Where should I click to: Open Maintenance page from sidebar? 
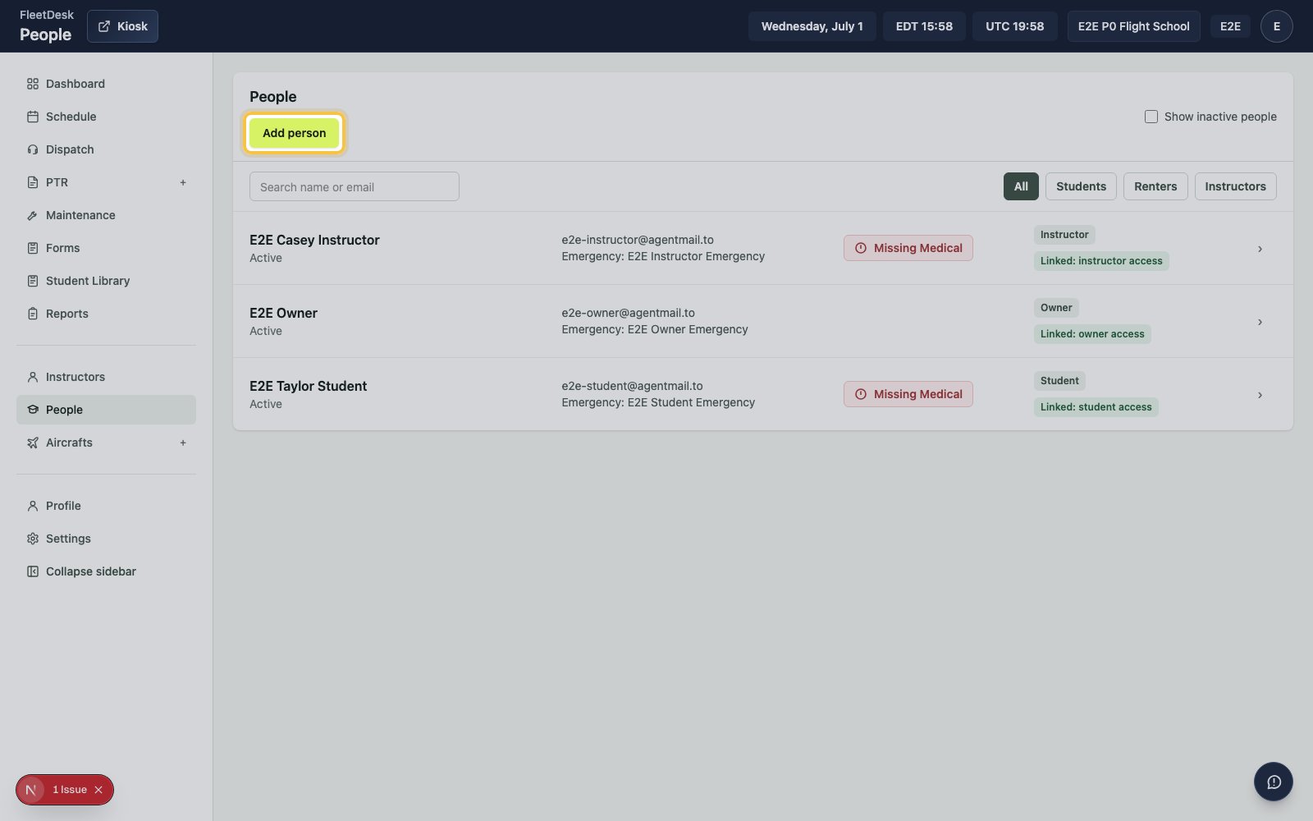tap(106, 215)
